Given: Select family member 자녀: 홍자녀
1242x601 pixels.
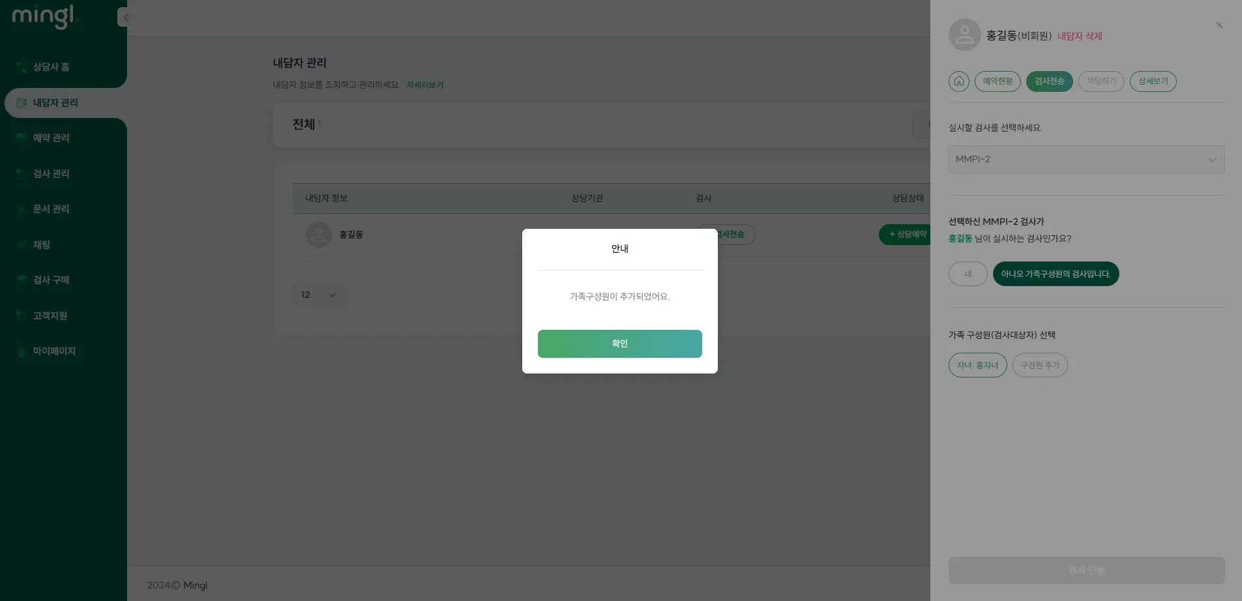Looking at the screenshot, I should click(977, 365).
